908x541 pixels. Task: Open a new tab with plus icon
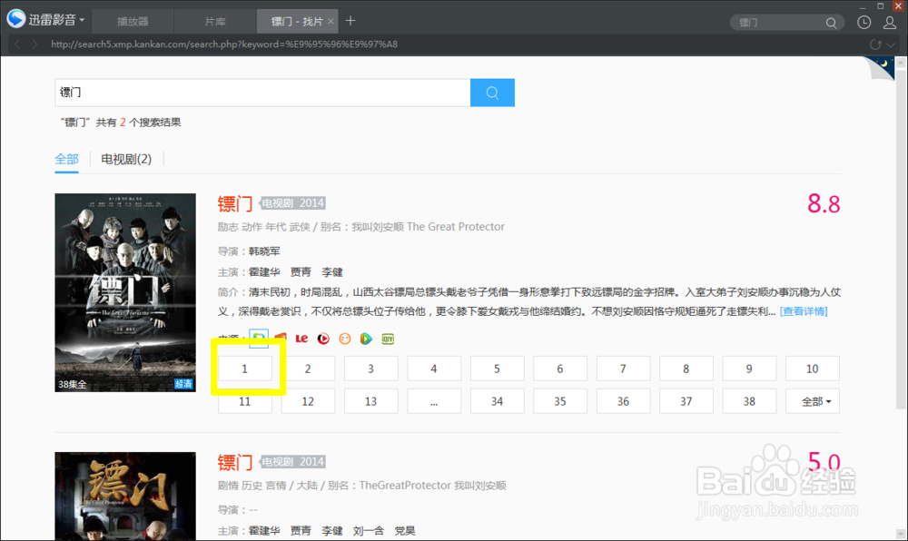(350, 21)
